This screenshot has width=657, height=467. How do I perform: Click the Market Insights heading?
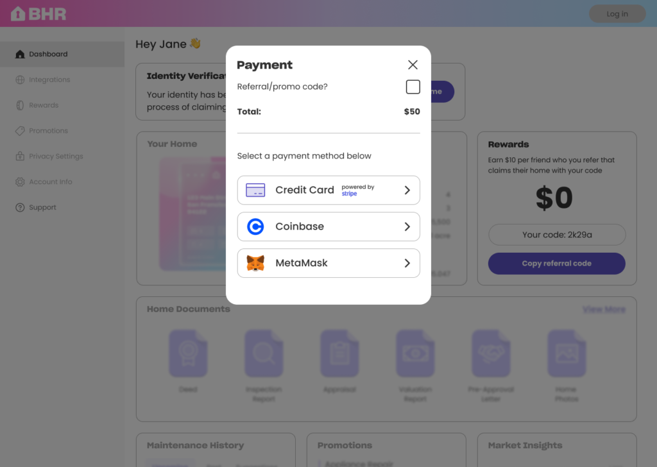pos(525,445)
